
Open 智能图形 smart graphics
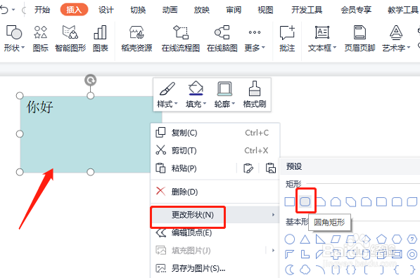click(70, 39)
